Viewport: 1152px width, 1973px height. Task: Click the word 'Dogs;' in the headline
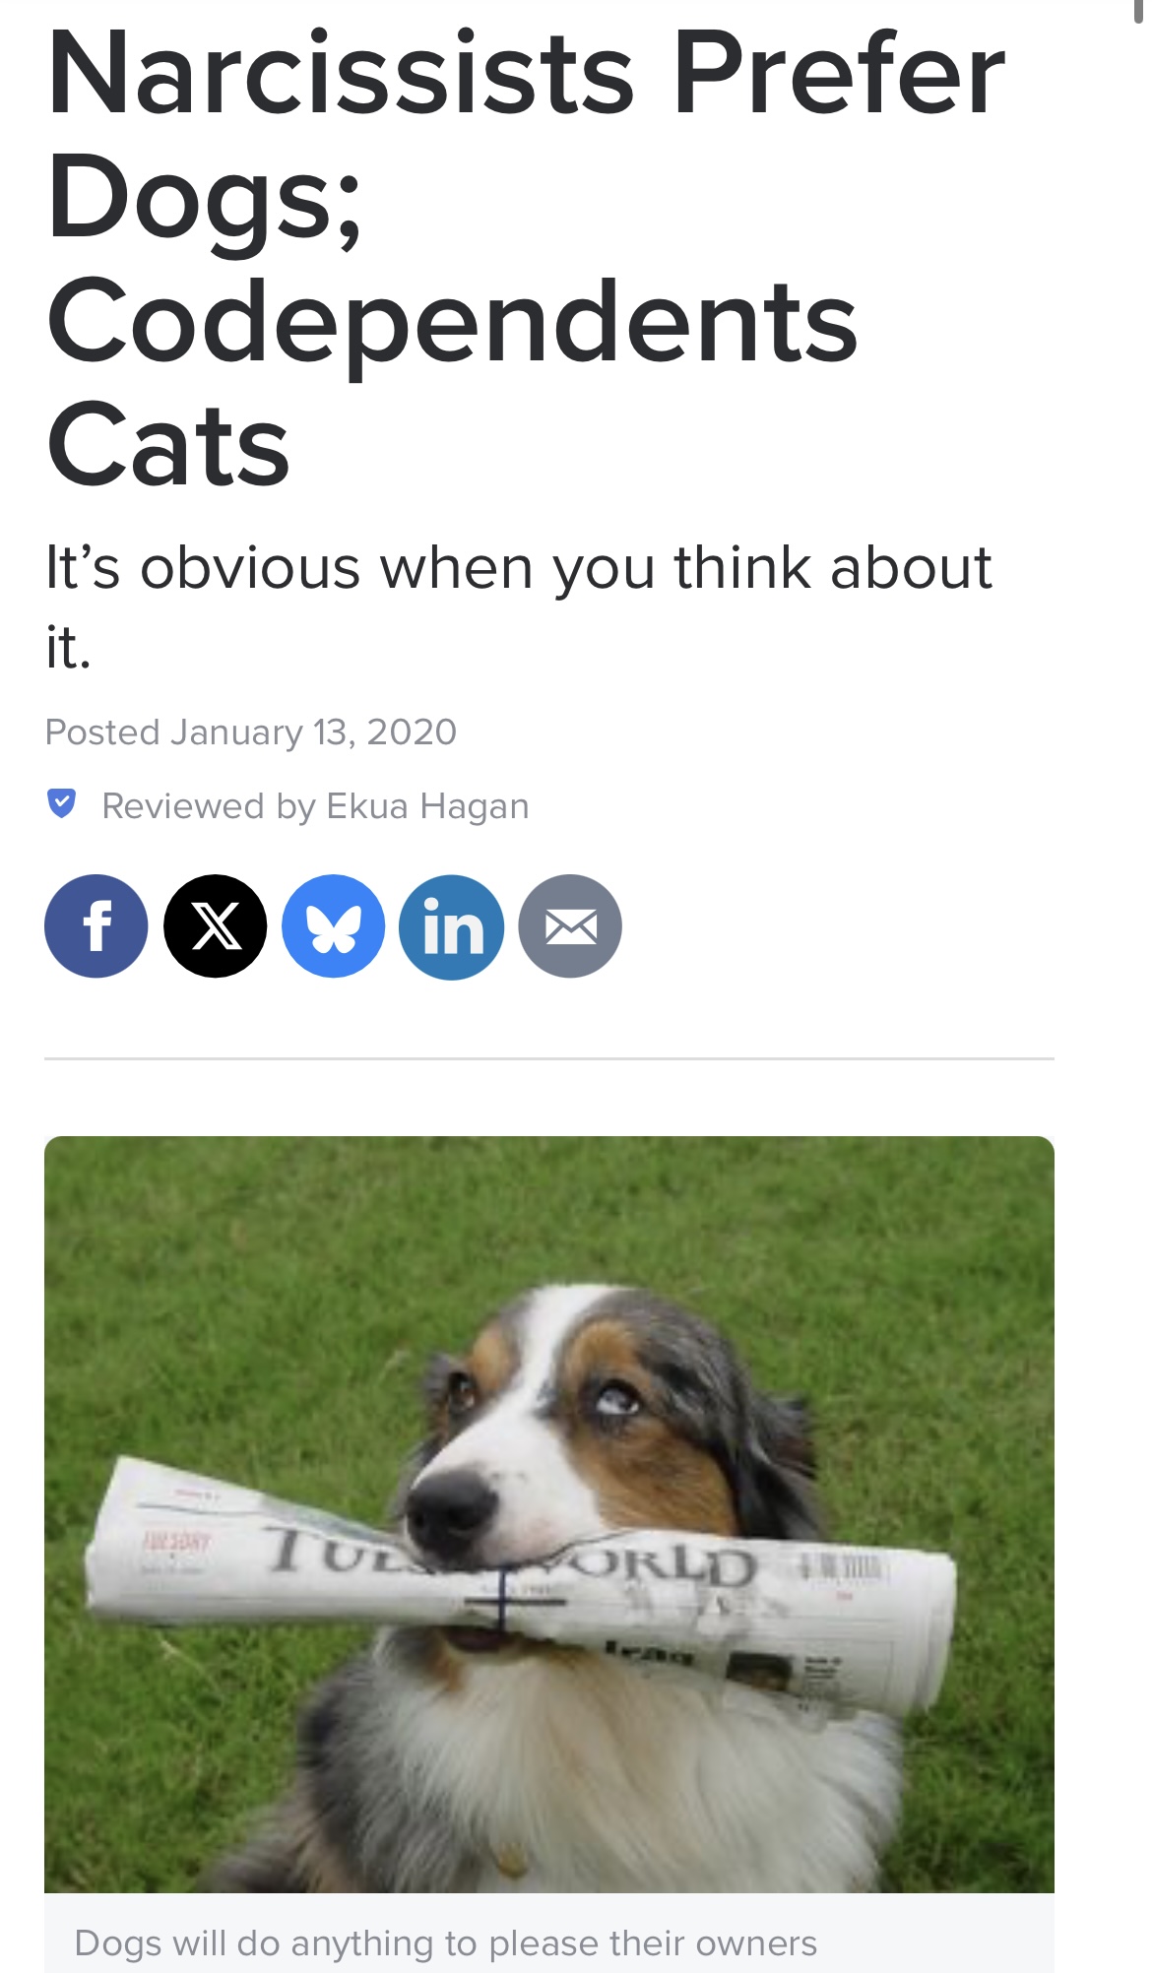[205, 197]
